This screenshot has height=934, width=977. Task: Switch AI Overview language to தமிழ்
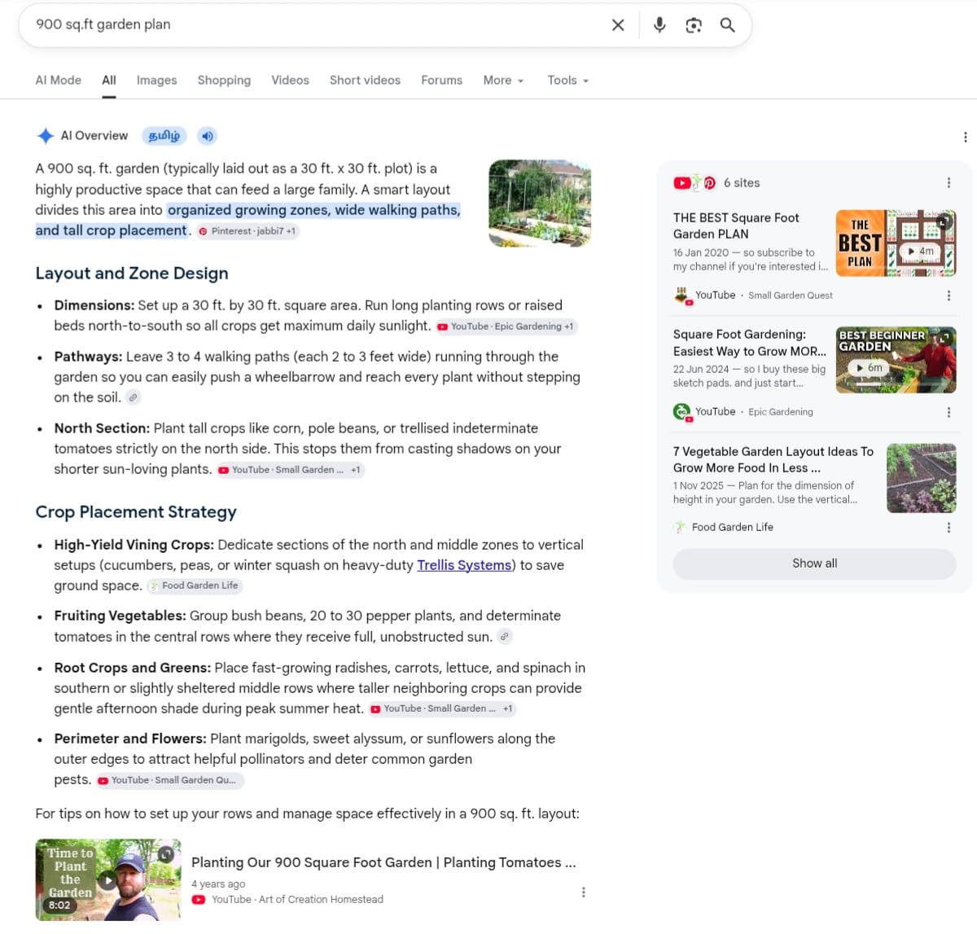164,136
